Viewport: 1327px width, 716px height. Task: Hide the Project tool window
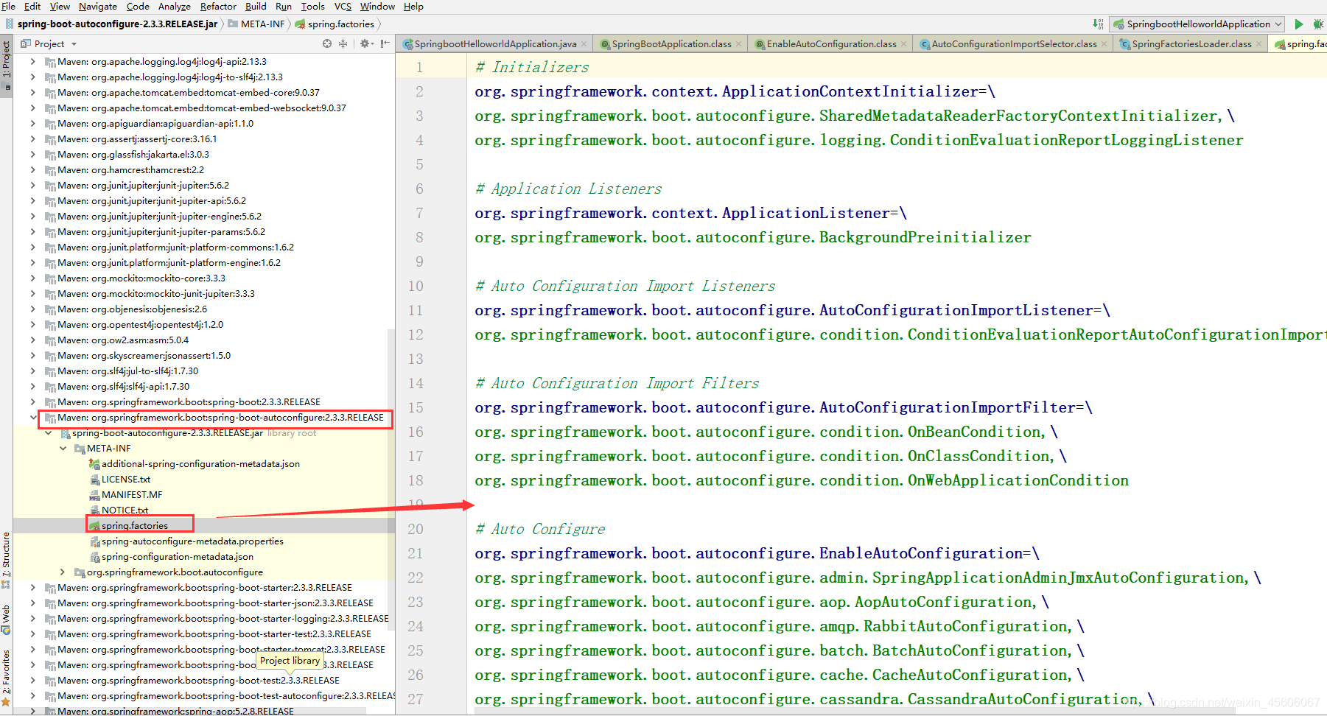[385, 44]
